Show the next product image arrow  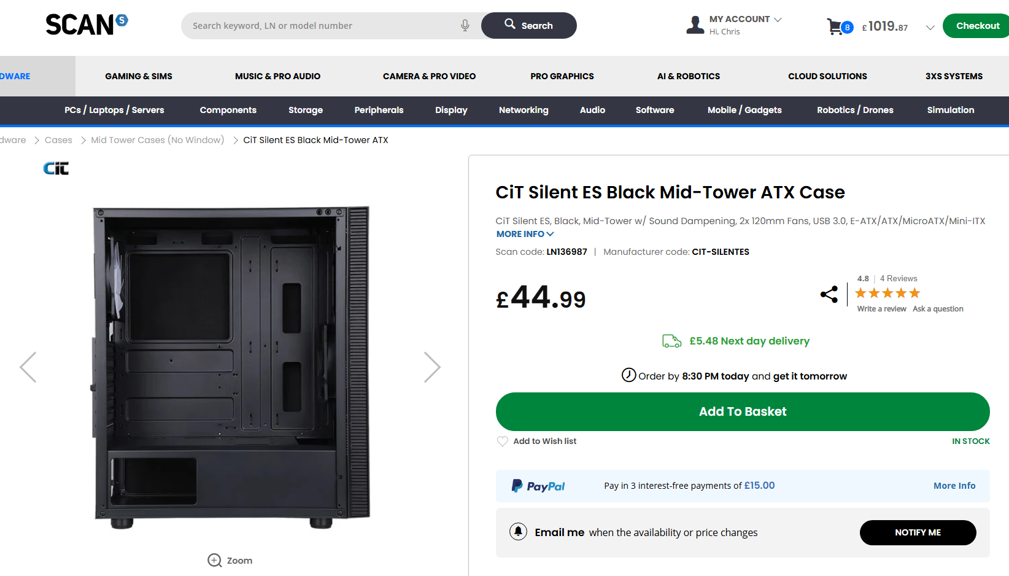coord(432,367)
